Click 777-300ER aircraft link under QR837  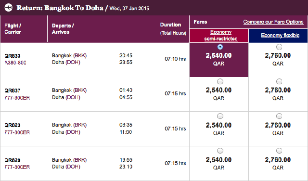click(x=17, y=98)
